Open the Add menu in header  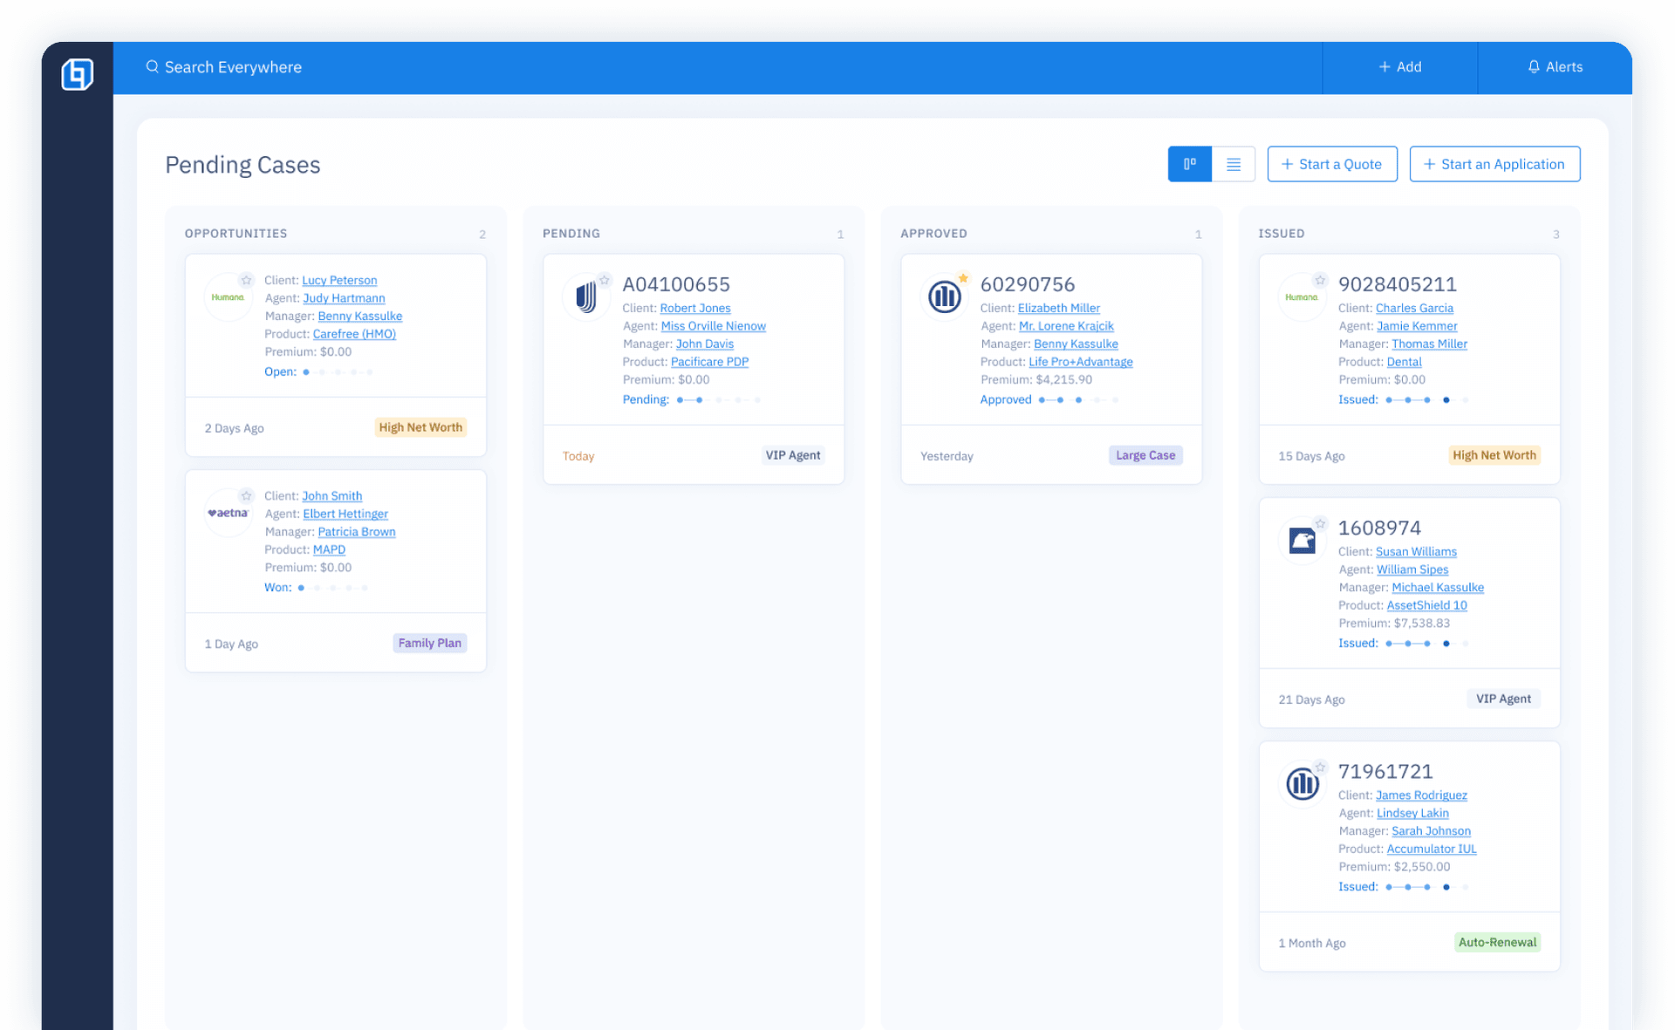pos(1399,67)
